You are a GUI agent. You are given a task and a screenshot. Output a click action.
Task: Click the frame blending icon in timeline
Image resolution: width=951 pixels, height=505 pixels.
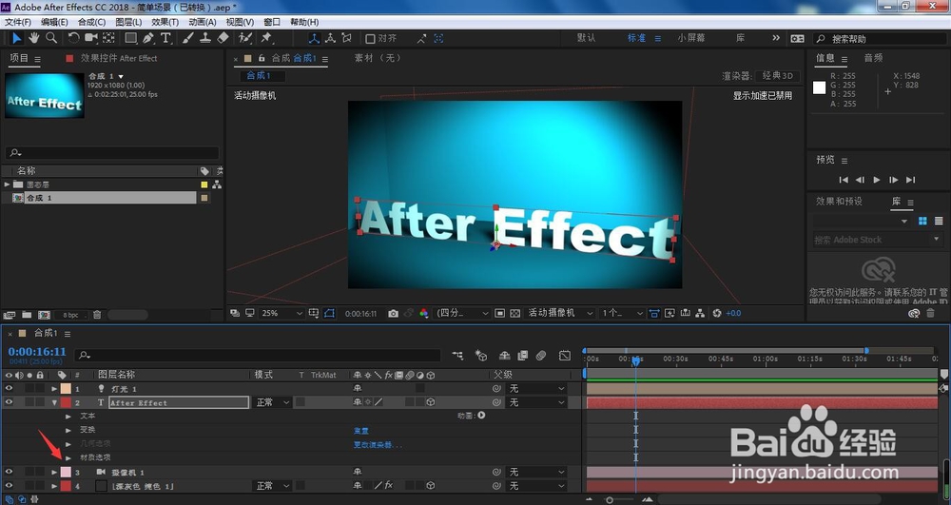[523, 356]
